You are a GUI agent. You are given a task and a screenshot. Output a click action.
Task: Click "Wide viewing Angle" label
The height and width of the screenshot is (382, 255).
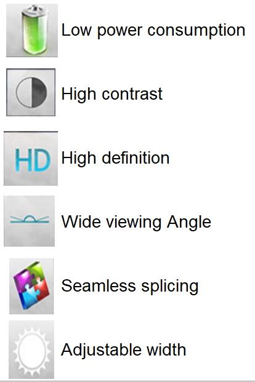pos(136,222)
